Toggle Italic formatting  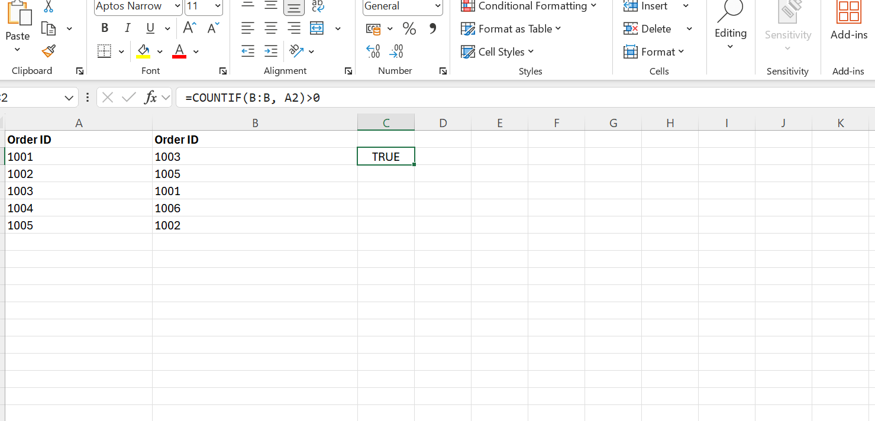point(127,28)
